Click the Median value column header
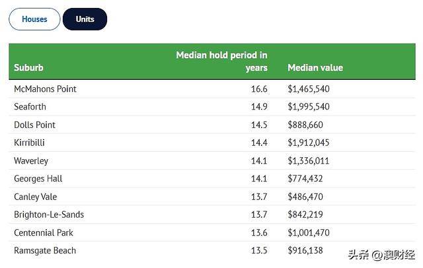Viewport: 423px width, 268px height. [x=315, y=67]
